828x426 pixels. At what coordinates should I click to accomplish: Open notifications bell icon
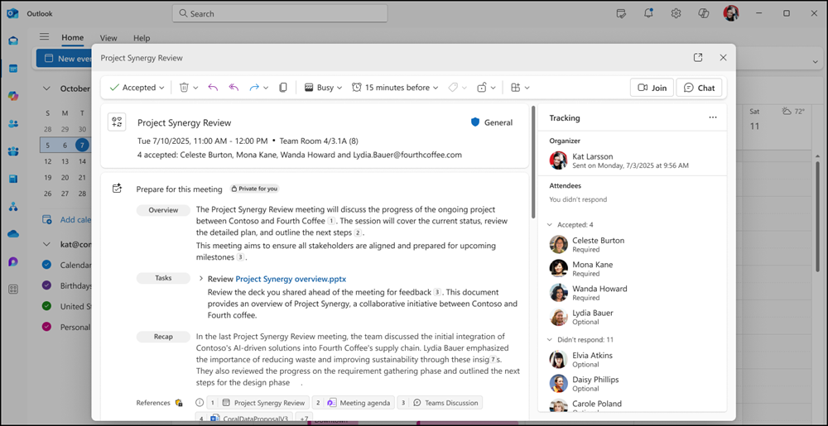pos(649,13)
